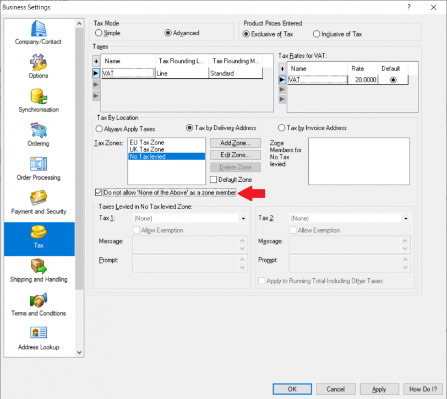Open the Order Processing icon
This screenshot has width=447, height=399.
39,164
